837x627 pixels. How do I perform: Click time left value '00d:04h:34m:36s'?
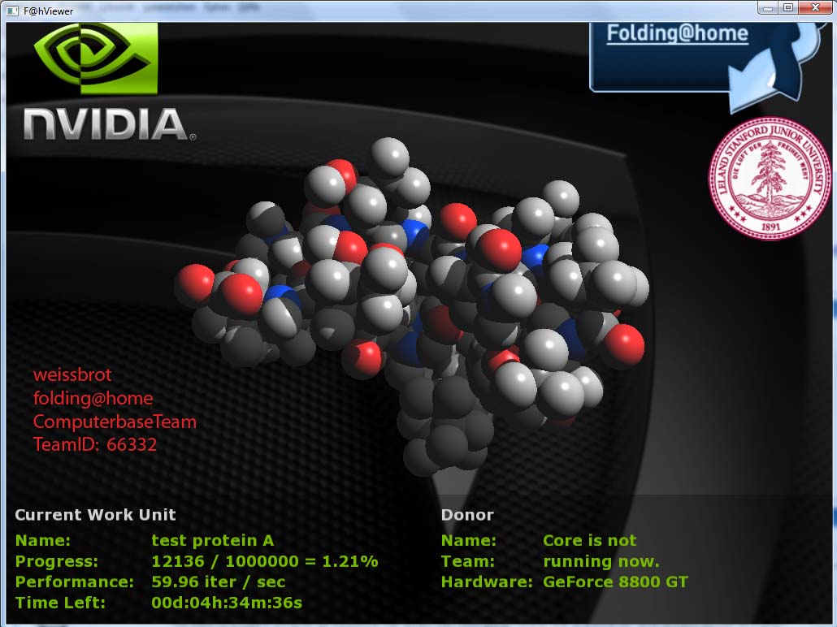tap(227, 603)
